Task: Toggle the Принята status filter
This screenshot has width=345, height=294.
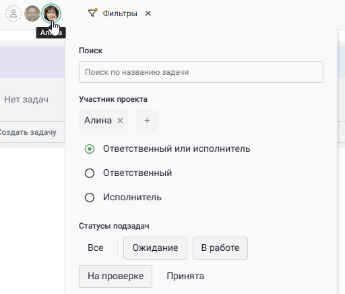Action: [185, 276]
